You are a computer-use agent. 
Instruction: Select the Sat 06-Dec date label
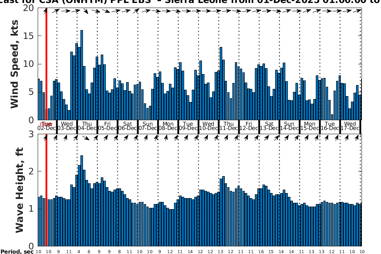point(127,126)
